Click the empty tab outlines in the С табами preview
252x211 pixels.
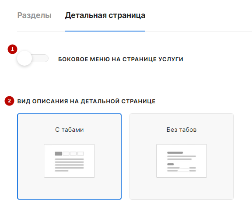coord(73,154)
